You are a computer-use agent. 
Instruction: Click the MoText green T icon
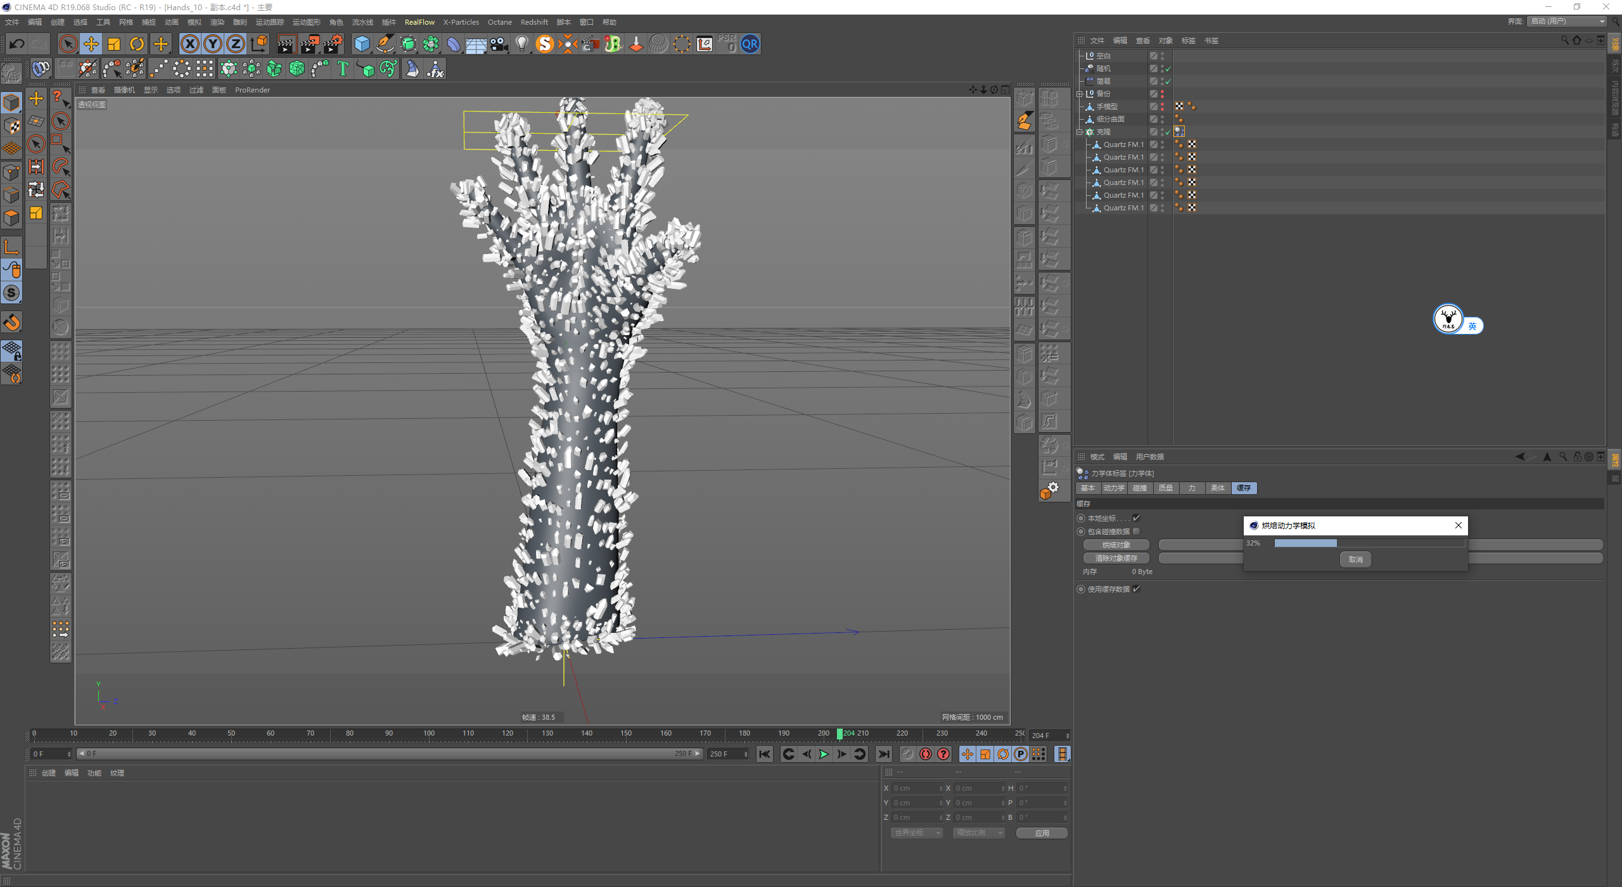[x=343, y=68]
